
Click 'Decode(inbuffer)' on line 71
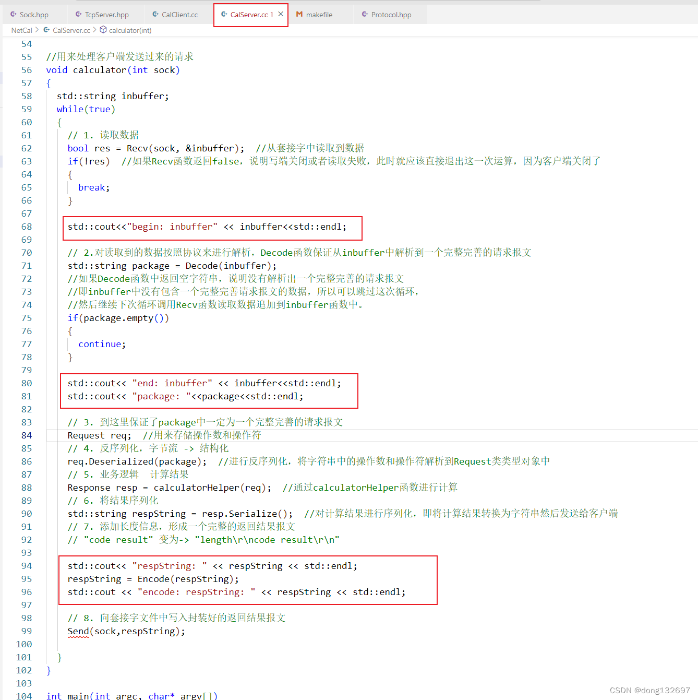(x=228, y=266)
